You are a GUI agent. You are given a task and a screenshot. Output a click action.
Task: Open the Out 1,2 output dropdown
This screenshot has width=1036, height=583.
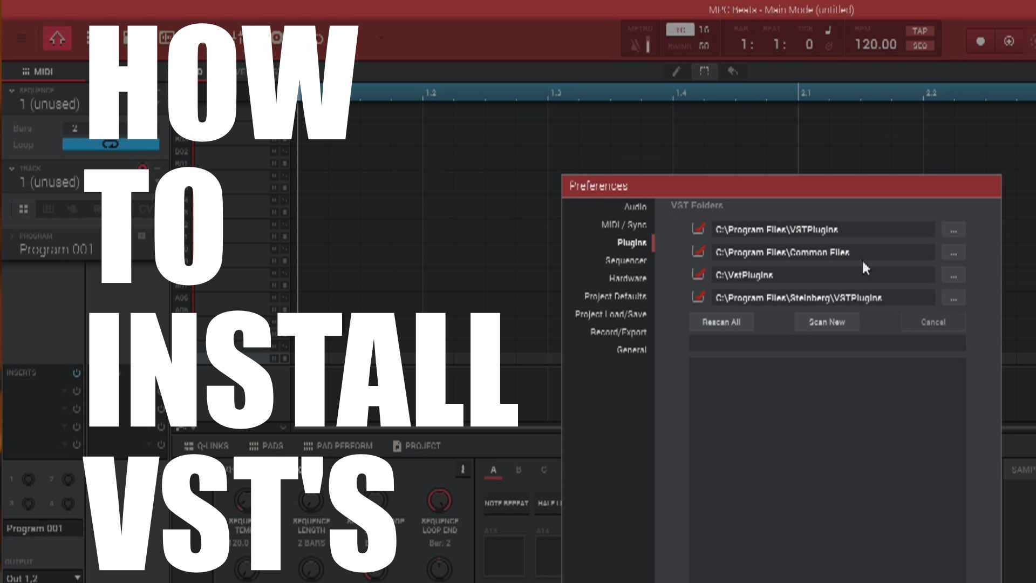pyautogui.click(x=77, y=577)
